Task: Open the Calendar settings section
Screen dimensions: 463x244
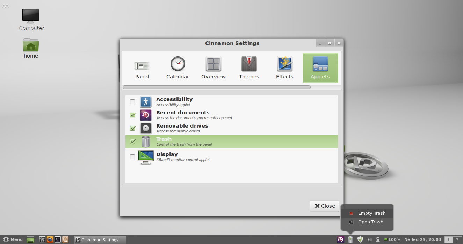Action: click(x=178, y=68)
